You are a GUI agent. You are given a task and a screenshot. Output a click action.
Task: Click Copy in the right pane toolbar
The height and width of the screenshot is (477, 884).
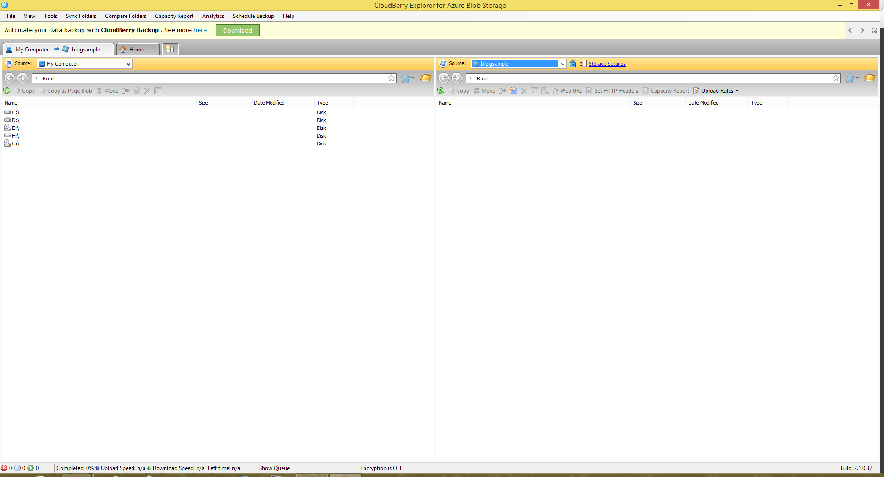[x=459, y=91]
